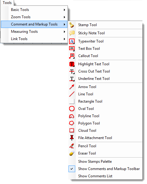
Task: Open the Tools menu
Action: pos(7,3)
